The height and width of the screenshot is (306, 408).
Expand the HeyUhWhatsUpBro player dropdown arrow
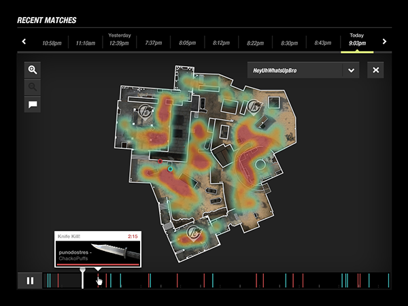point(351,70)
